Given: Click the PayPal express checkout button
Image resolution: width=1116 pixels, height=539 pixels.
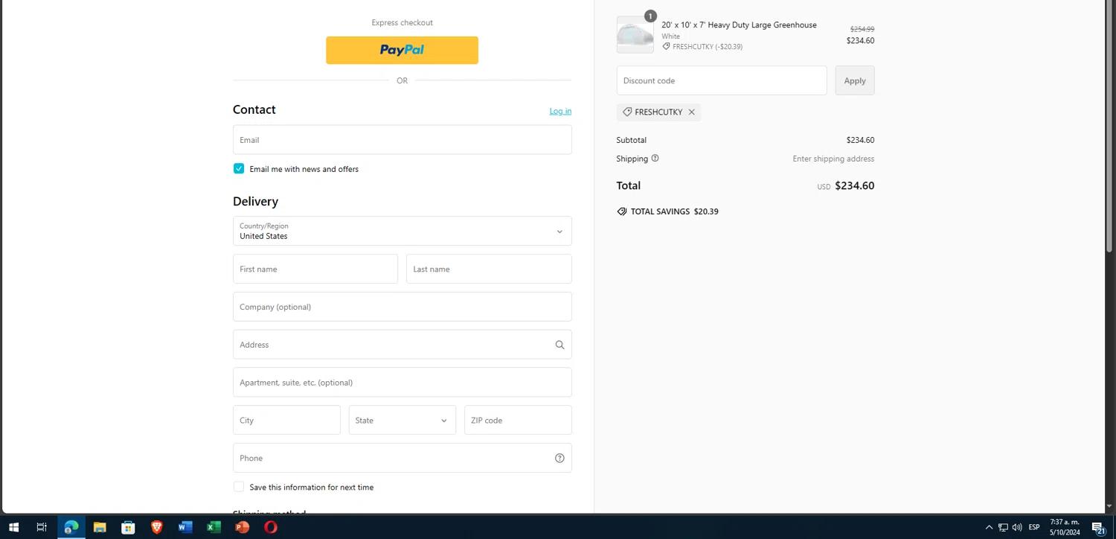Looking at the screenshot, I should point(402,50).
